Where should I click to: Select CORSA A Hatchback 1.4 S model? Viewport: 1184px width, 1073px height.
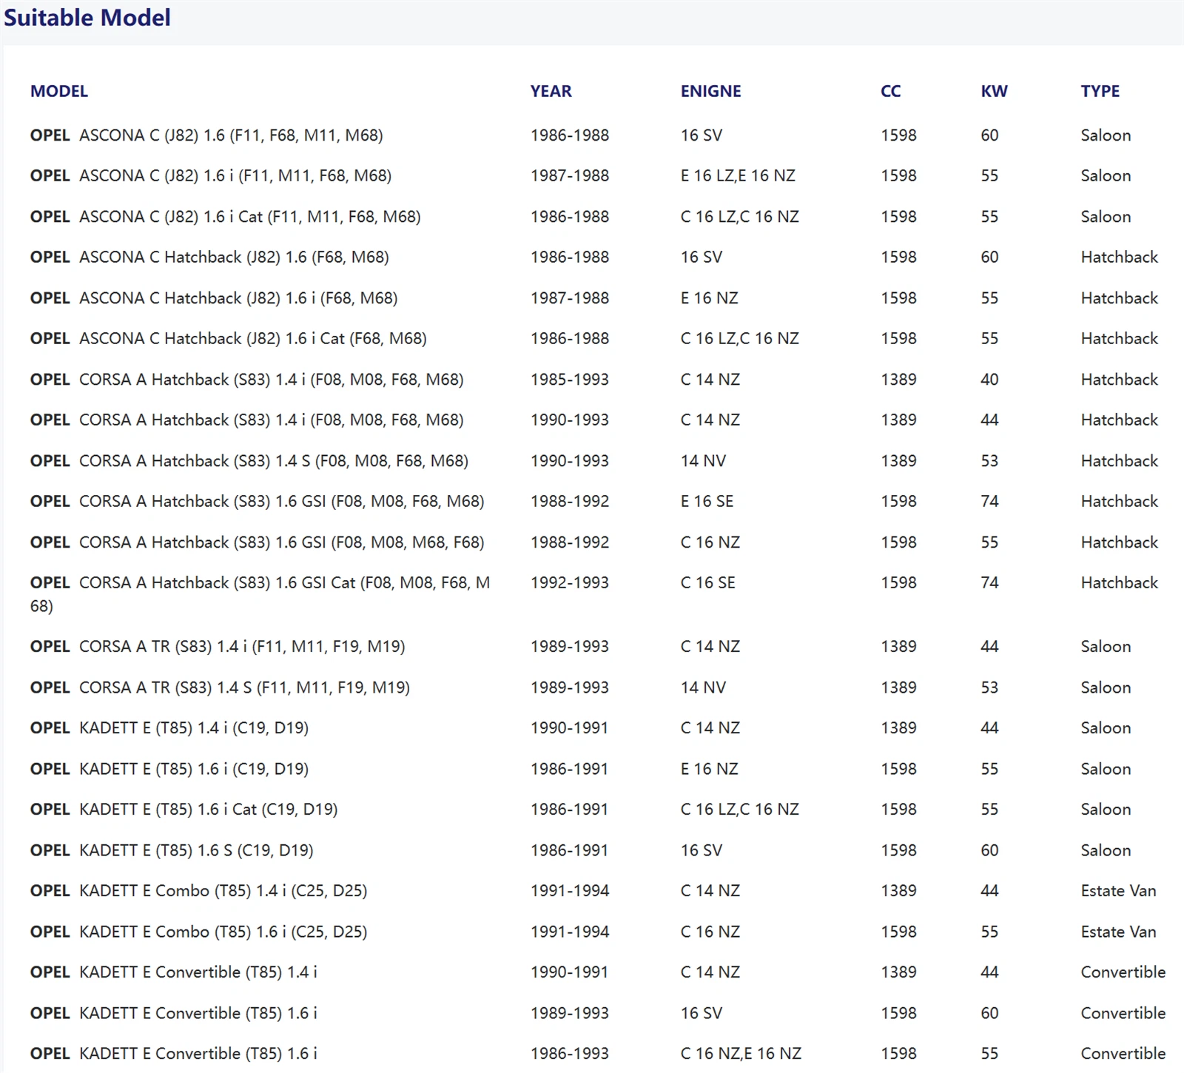[249, 461]
